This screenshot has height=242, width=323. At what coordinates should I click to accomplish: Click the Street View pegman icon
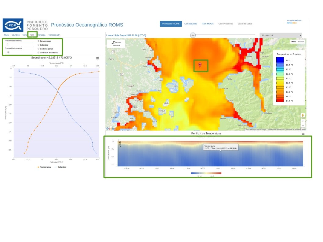click(x=303, y=115)
